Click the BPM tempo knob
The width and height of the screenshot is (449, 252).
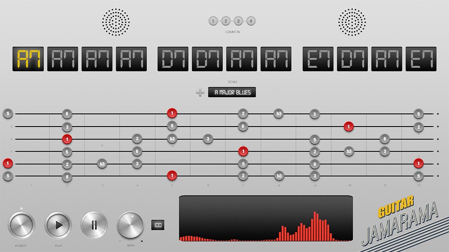(130, 225)
